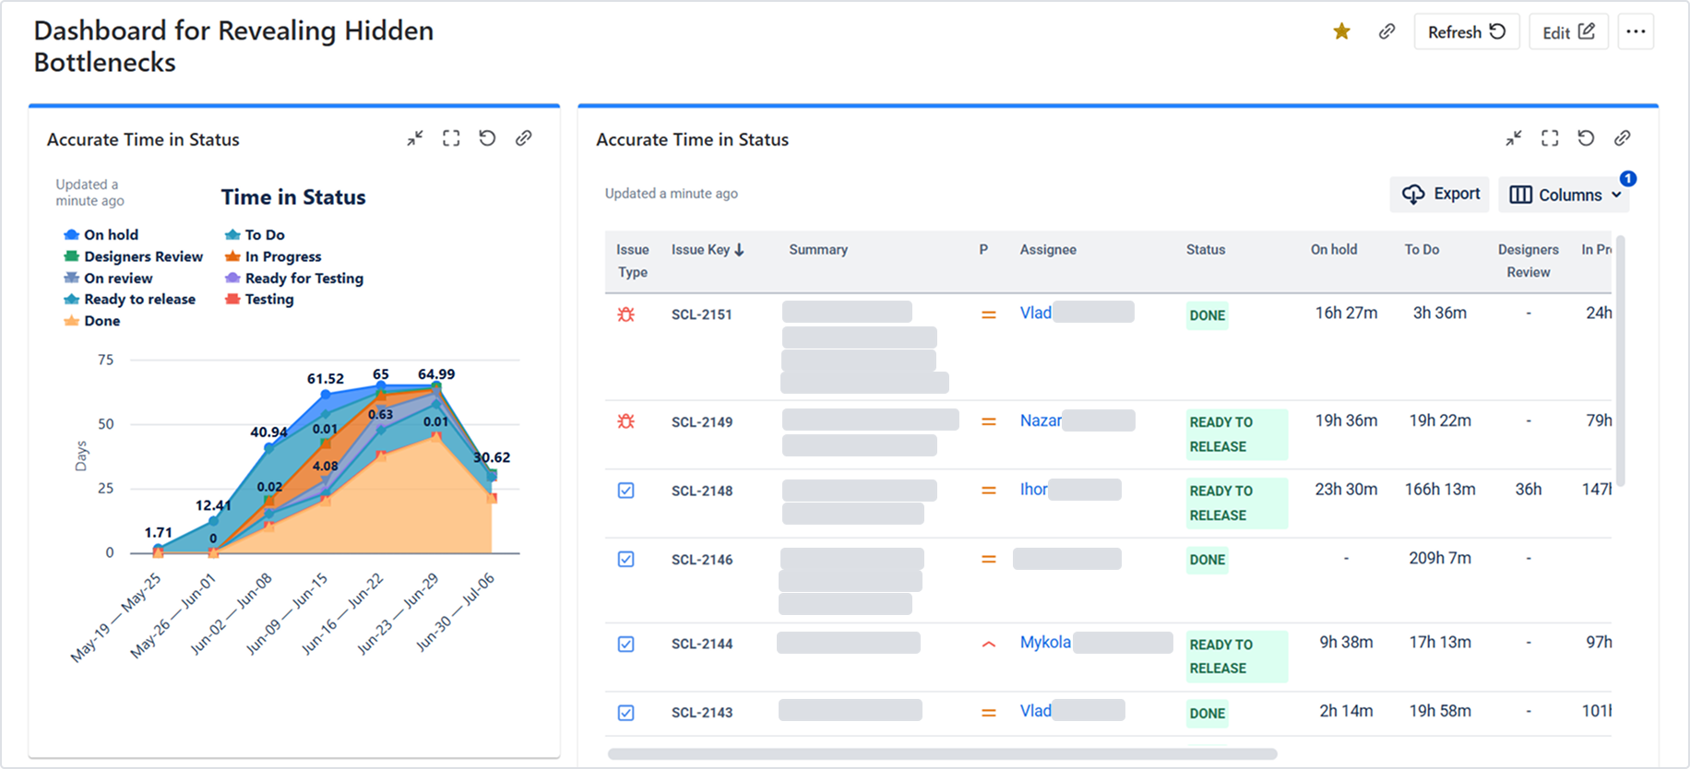1690x769 pixels.
Task: Open the dashboard more actions menu
Action: 1636,32
